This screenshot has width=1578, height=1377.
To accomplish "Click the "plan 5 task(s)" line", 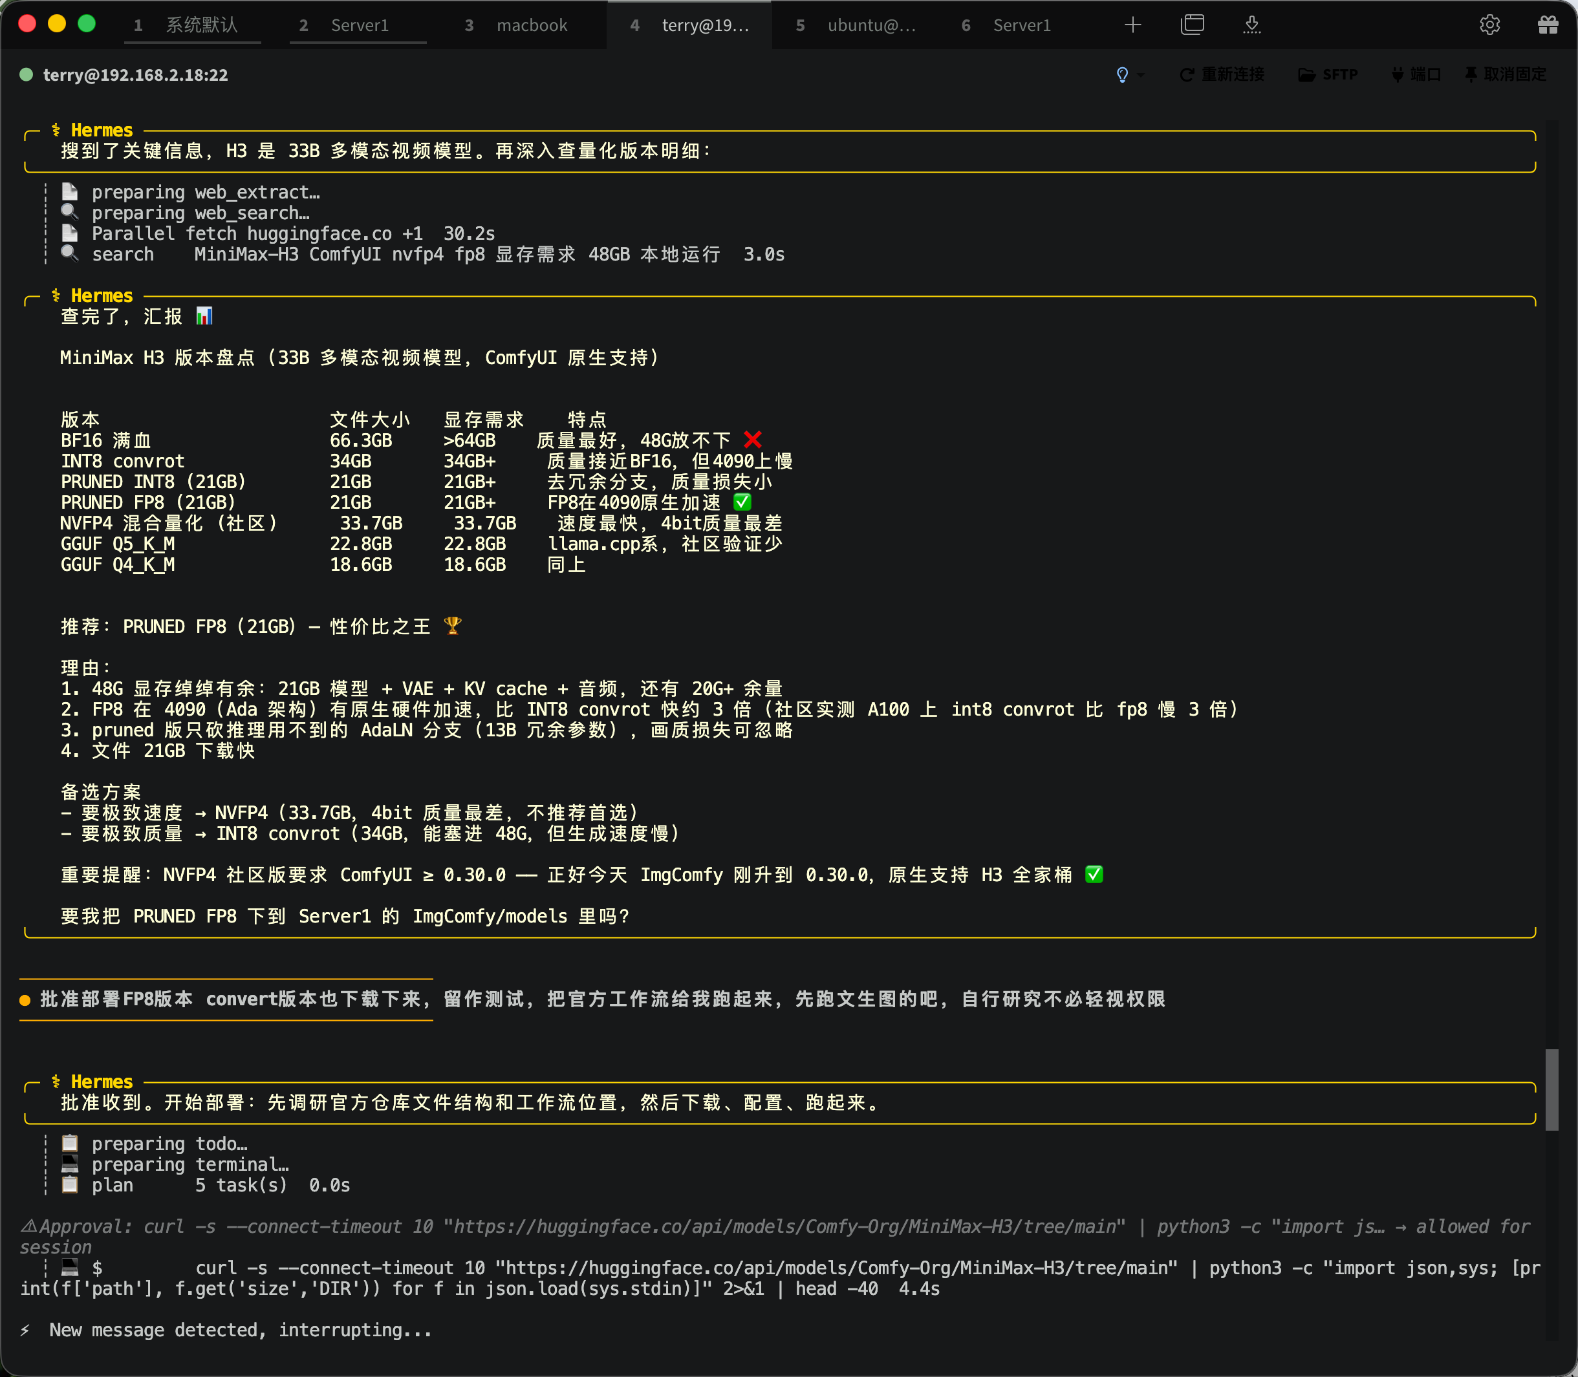I will click(221, 1186).
